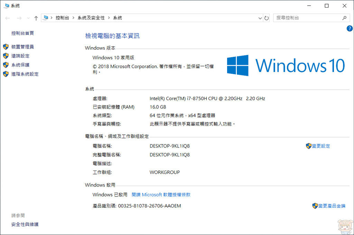Click the shield icon beside 遠端設定

[6, 56]
